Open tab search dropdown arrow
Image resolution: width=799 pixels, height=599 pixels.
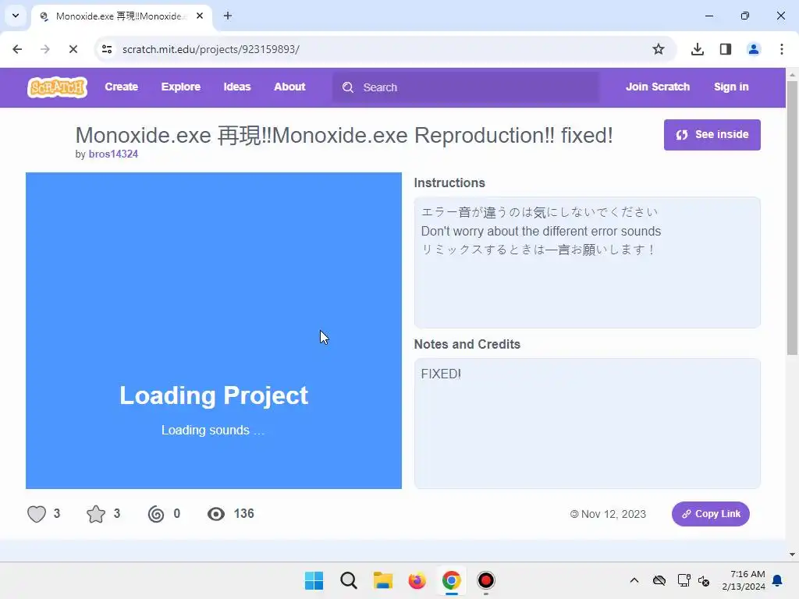pos(16,16)
